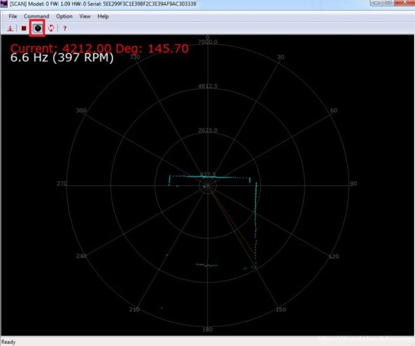Click the 180 degree label

pos(207,329)
